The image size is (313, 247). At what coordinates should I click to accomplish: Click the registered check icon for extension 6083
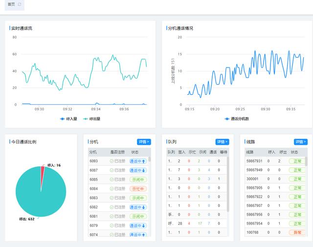[112, 198]
